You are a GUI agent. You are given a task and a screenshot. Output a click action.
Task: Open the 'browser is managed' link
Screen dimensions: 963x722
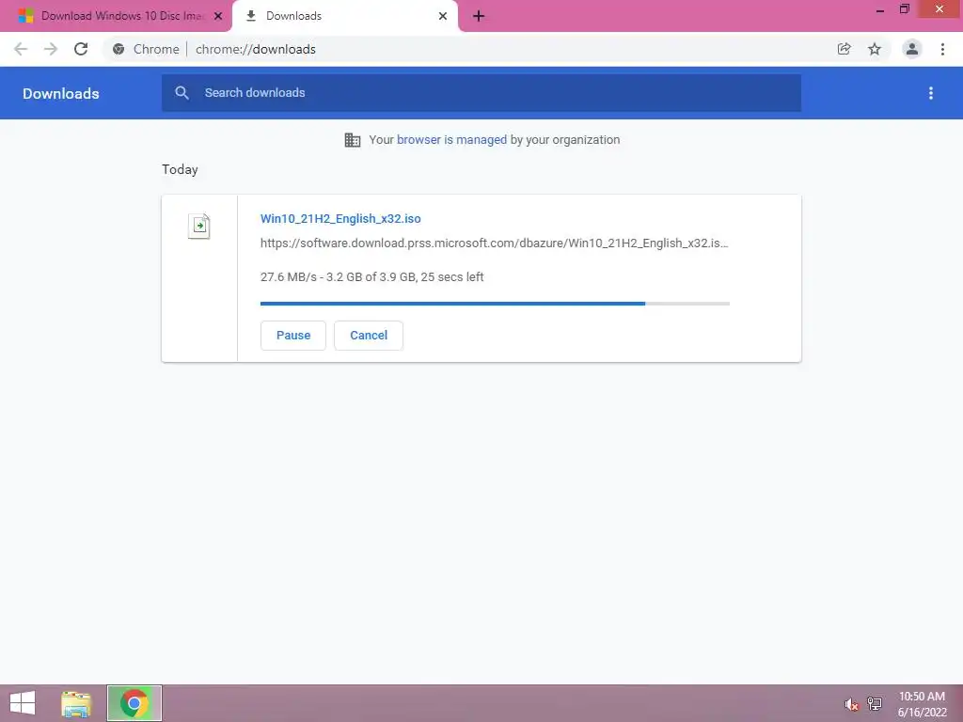coord(451,139)
